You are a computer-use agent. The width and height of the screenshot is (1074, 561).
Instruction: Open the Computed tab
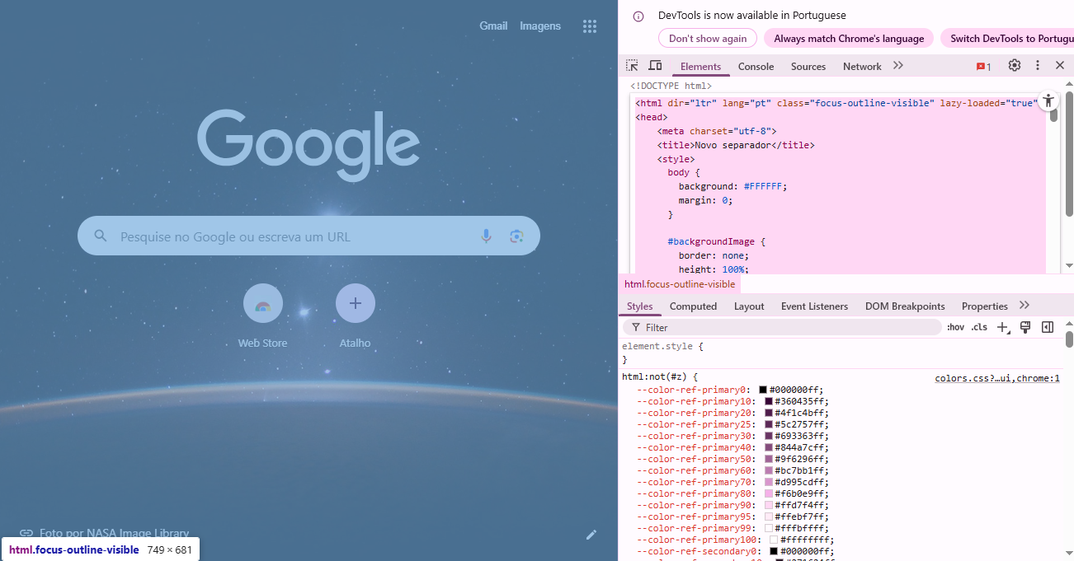tap(693, 306)
